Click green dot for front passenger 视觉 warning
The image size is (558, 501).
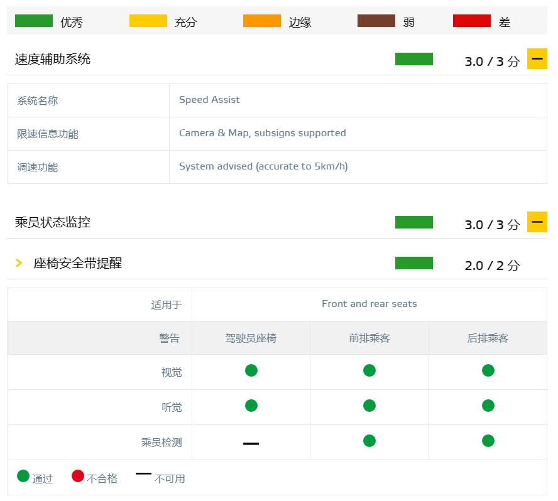click(369, 370)
